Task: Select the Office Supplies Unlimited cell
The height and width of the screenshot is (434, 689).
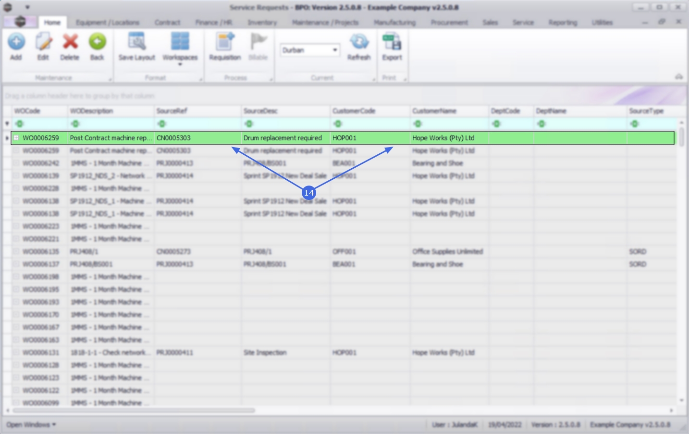Action: click(x=449, y=251)
